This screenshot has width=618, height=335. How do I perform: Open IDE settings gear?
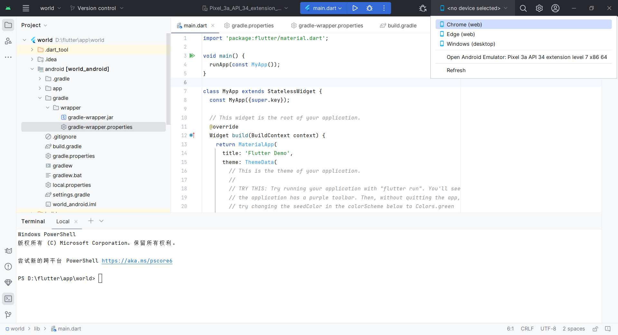point(539,8)
